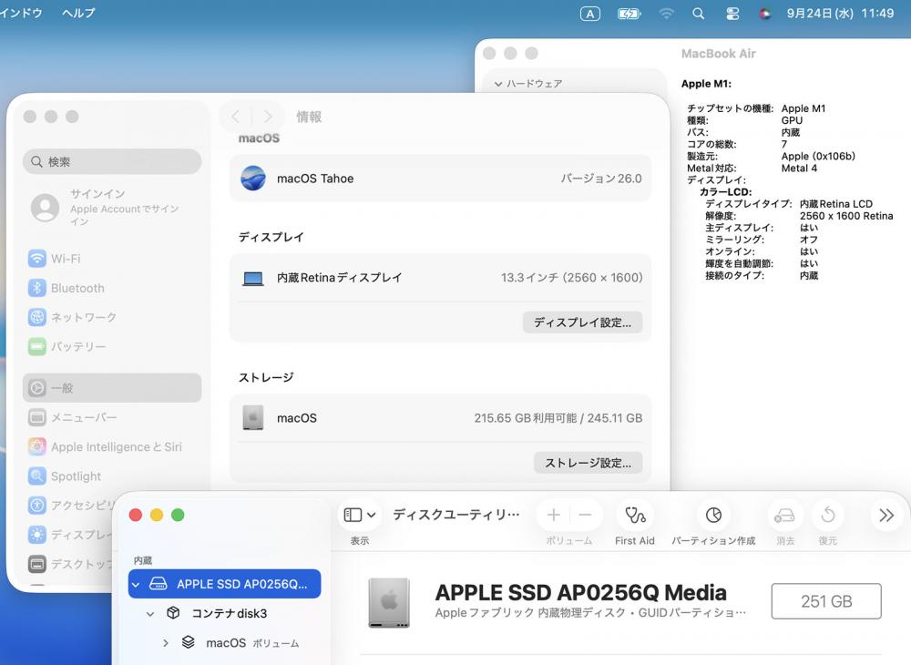
Task: Click the First Aid stethoscope icon
Action: coord(635,516)
